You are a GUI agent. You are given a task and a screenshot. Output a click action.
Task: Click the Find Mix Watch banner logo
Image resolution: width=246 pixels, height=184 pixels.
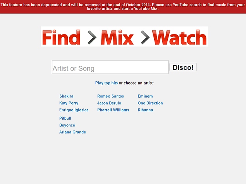125,36
